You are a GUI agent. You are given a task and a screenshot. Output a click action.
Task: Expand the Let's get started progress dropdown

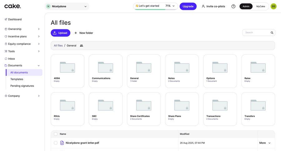click(174, 6)
